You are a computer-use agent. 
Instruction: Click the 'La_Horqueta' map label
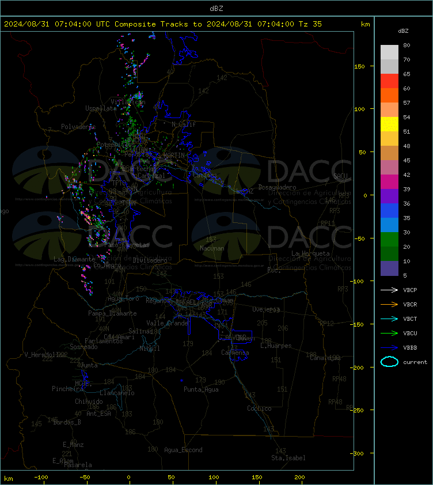click(x=310, y=253)
